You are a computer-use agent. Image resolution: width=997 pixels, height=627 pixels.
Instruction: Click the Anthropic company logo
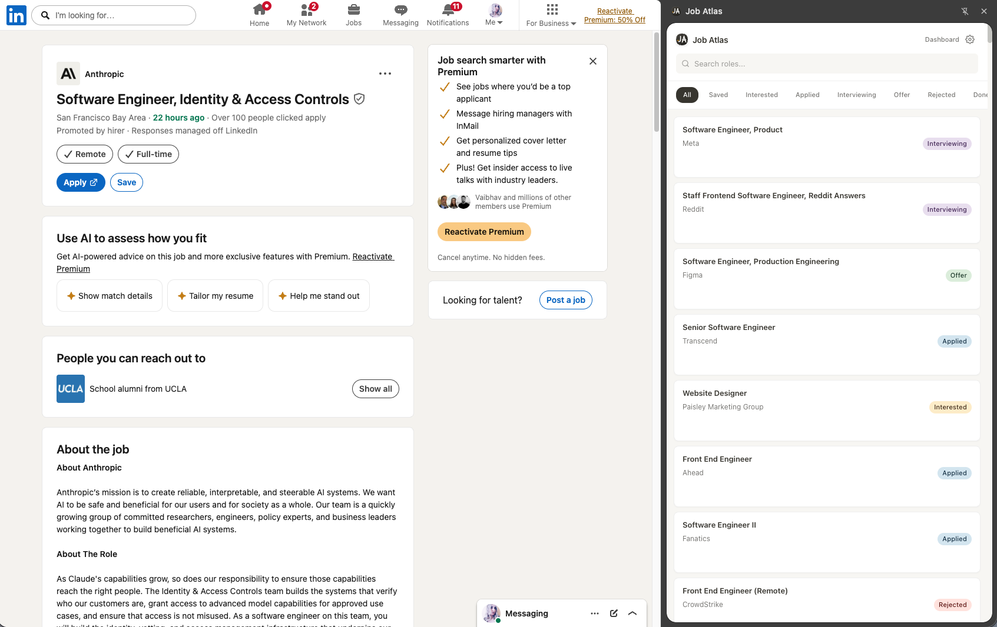point(68,74)
